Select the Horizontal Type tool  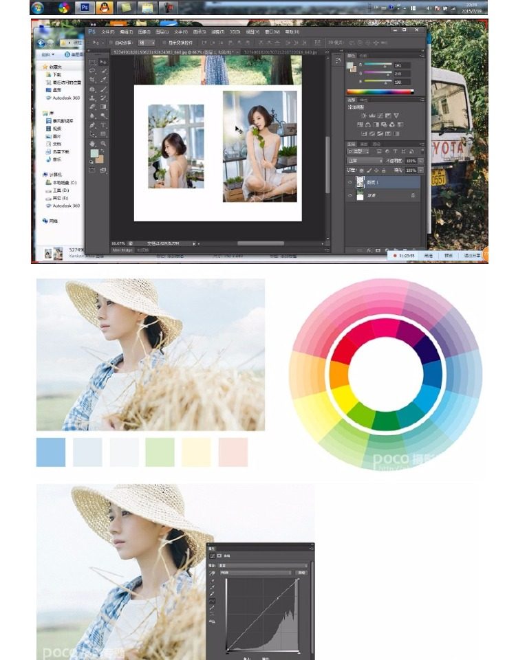pyautogui.click(x=103, y=125)
